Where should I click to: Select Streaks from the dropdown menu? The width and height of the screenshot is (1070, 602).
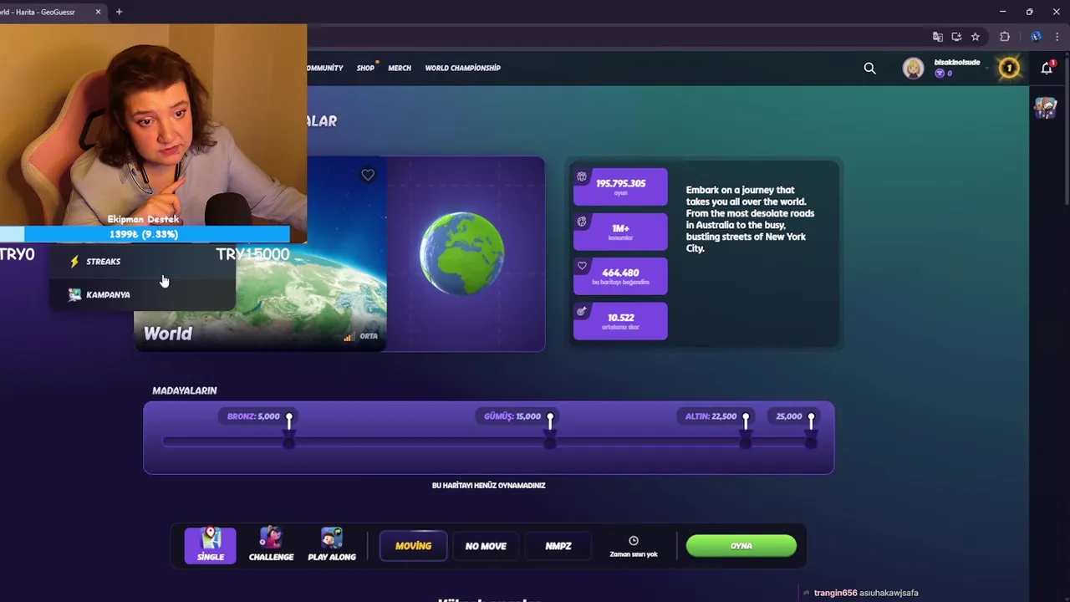click(142, 262)
